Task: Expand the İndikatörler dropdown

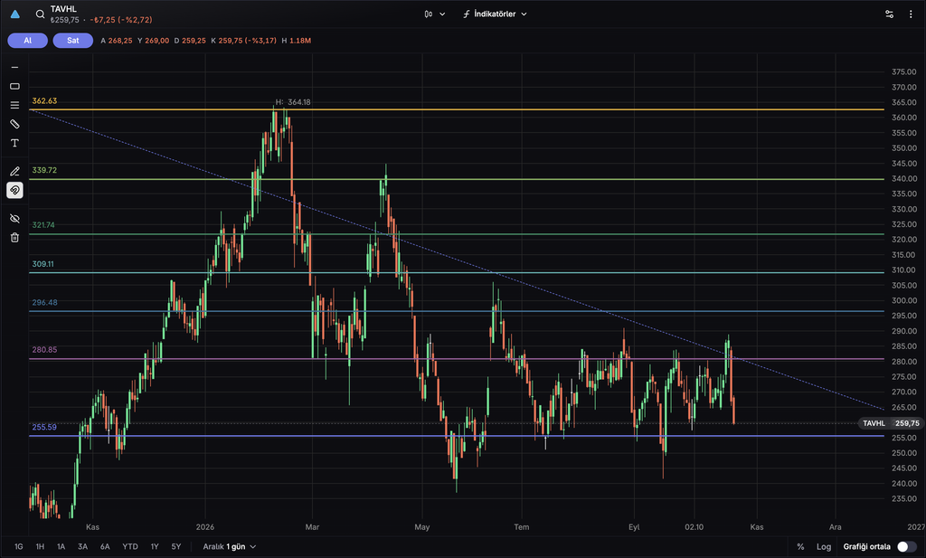Action: pyautogui.click(x=495, y=14)
